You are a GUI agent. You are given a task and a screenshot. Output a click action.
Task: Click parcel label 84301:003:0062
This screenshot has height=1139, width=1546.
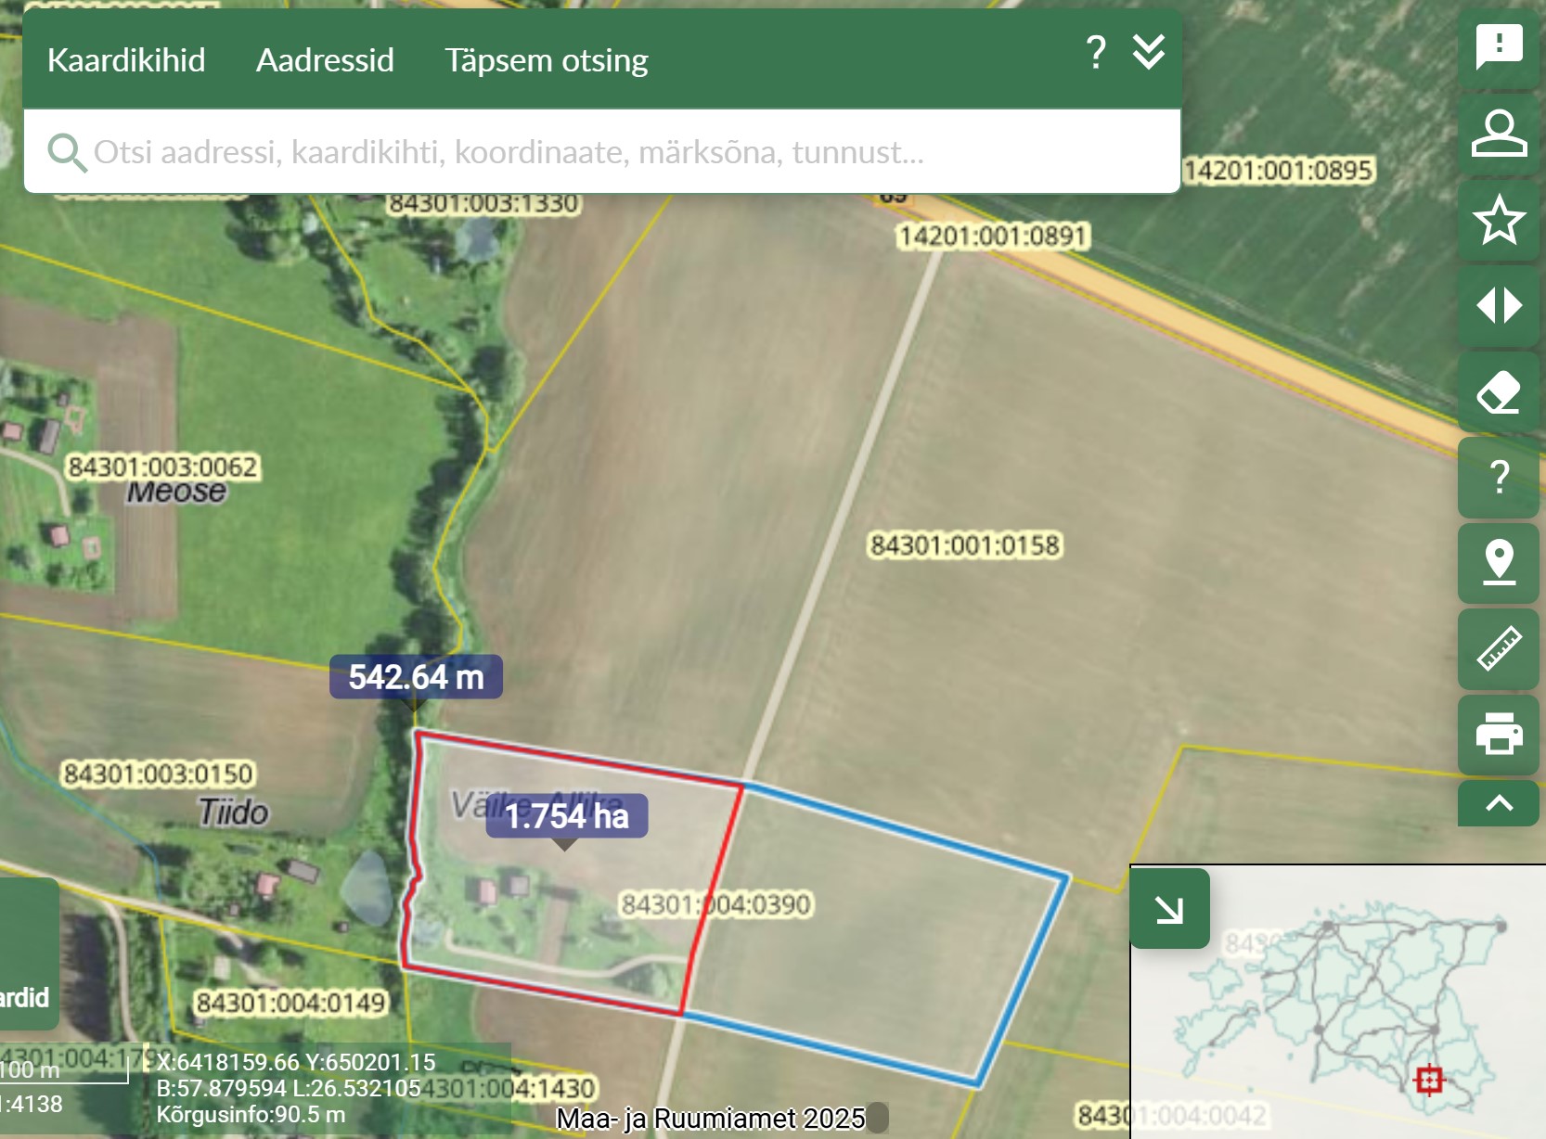(162, 467)
